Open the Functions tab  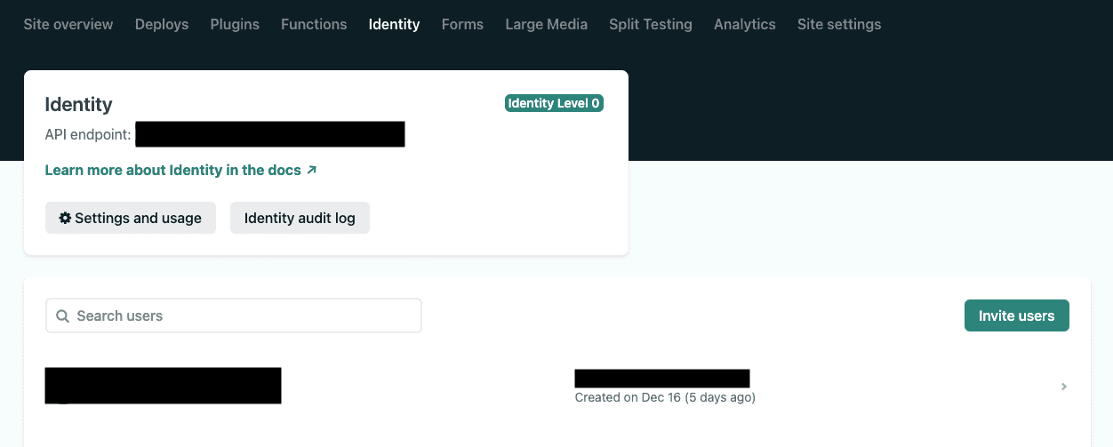[x=314, y=24]
